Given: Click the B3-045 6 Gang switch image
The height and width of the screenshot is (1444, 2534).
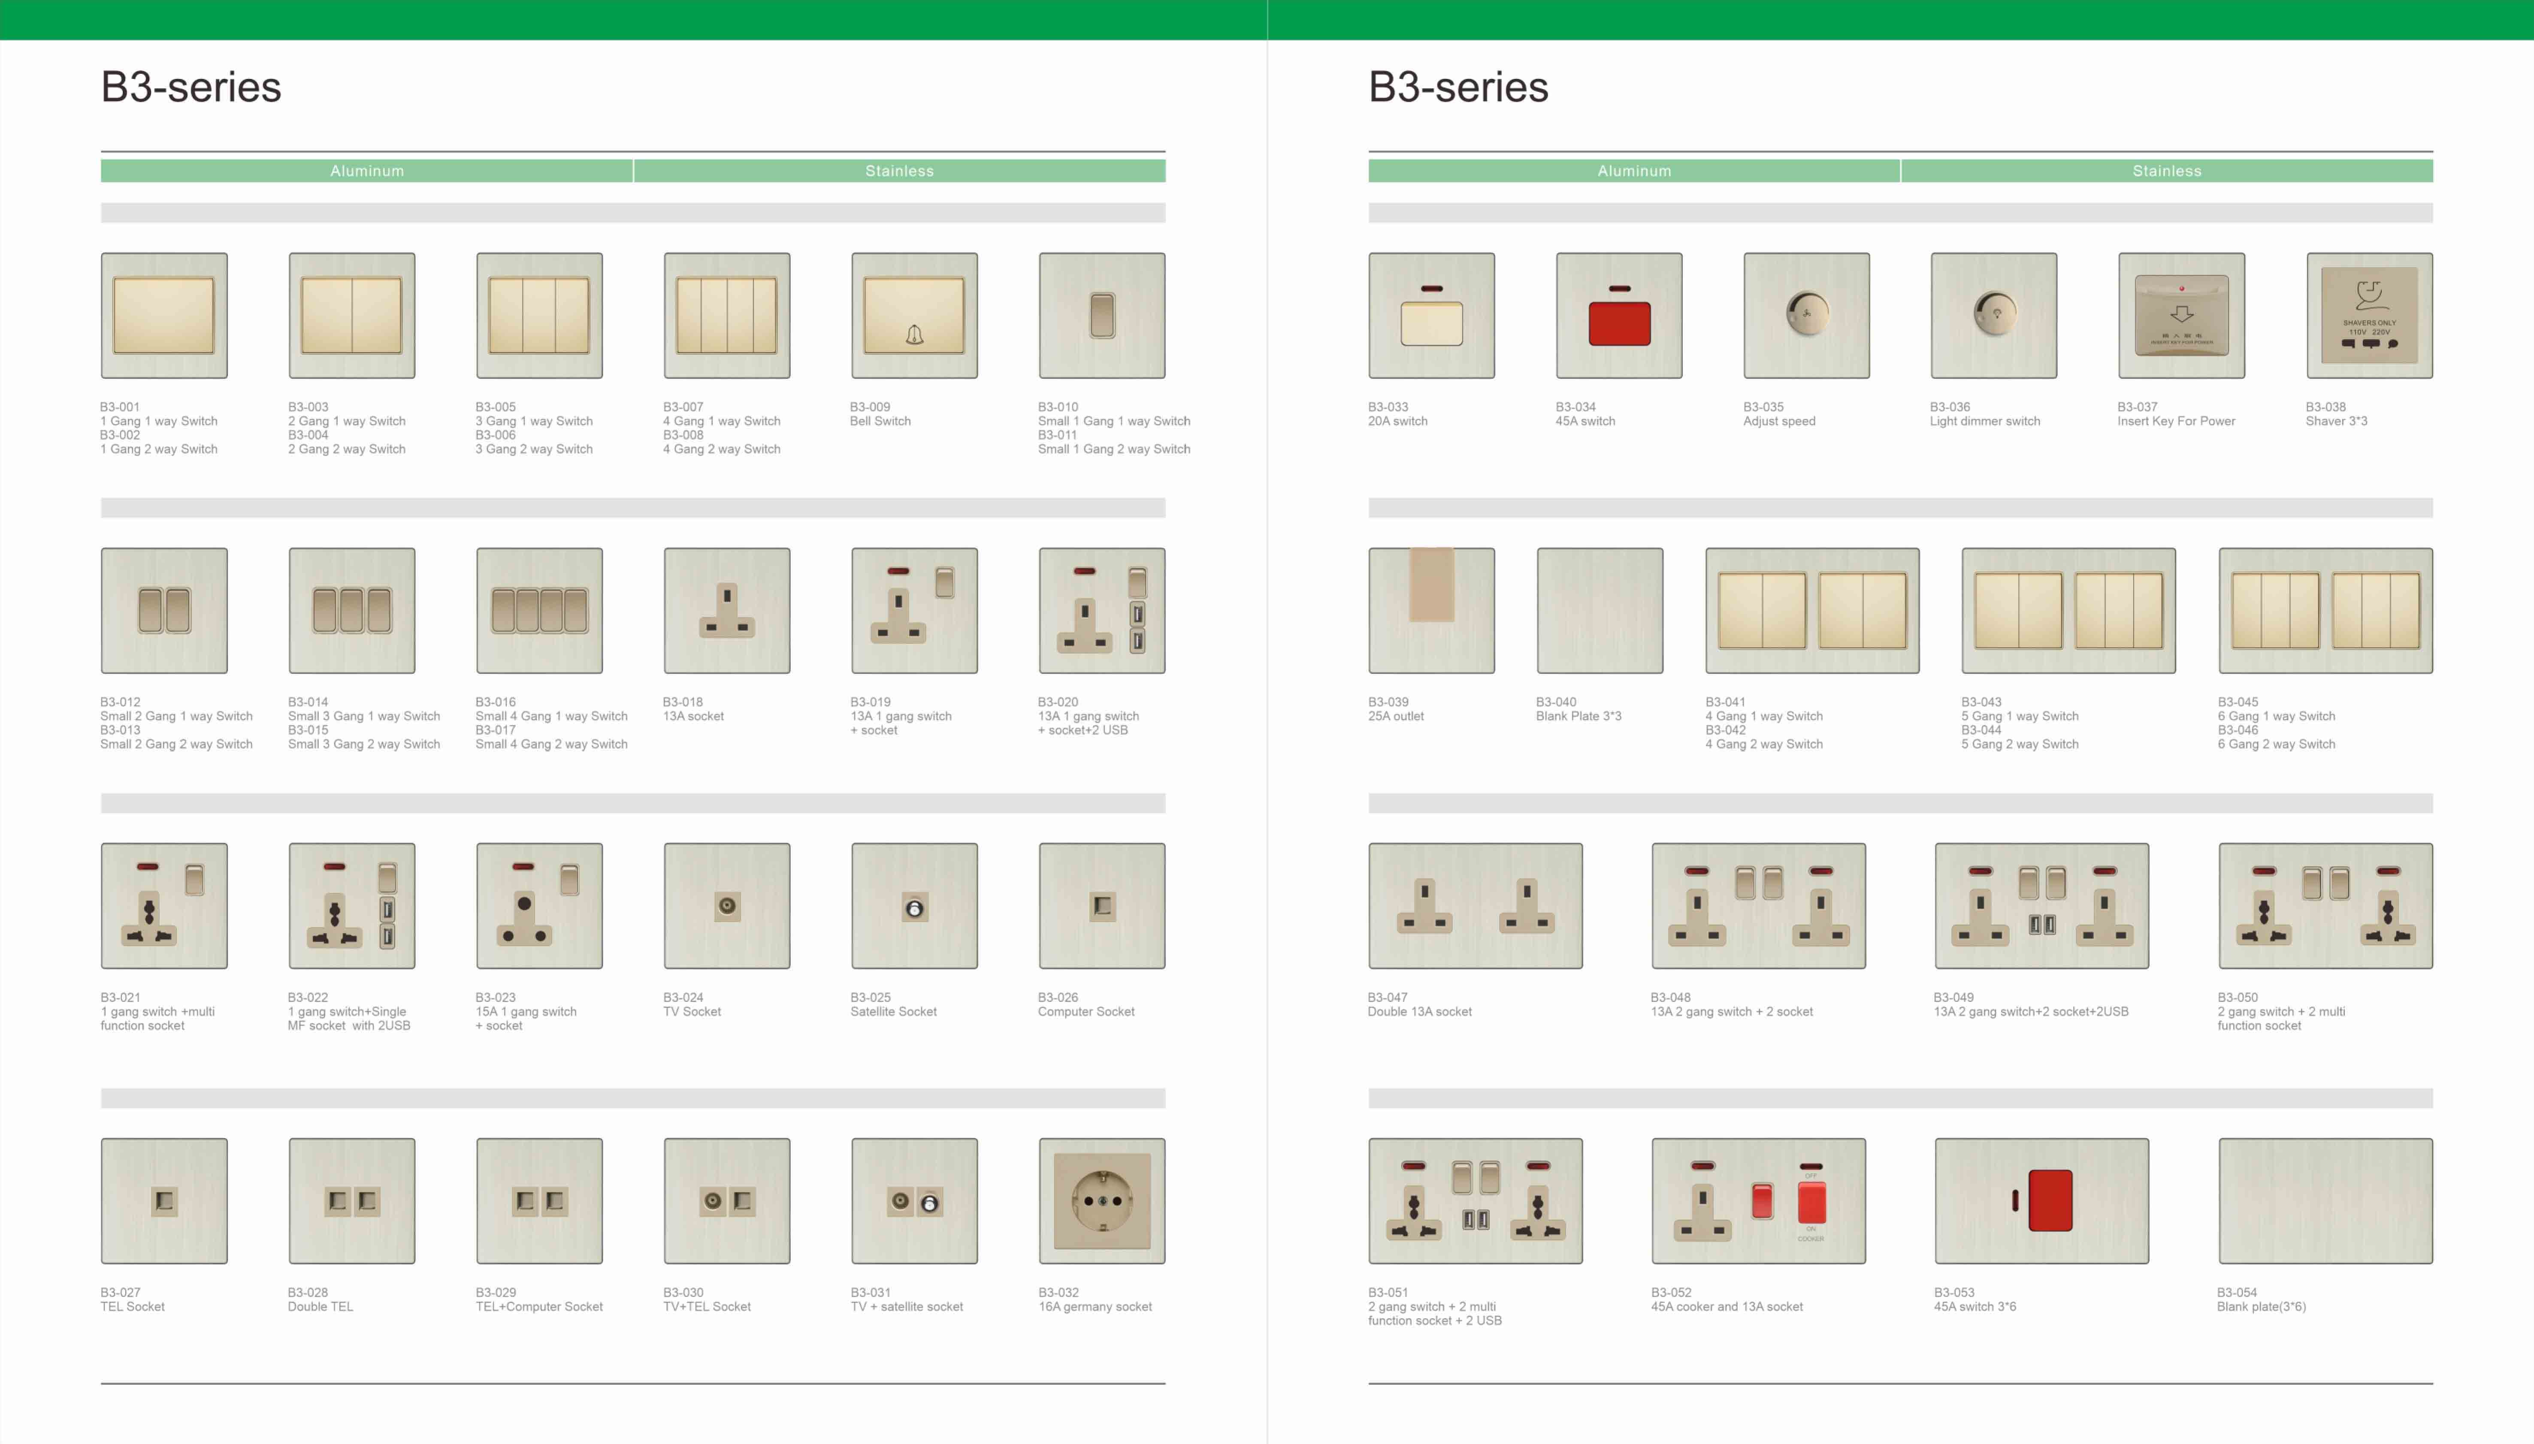Looking at the screenshot, I should point(2325,611).
